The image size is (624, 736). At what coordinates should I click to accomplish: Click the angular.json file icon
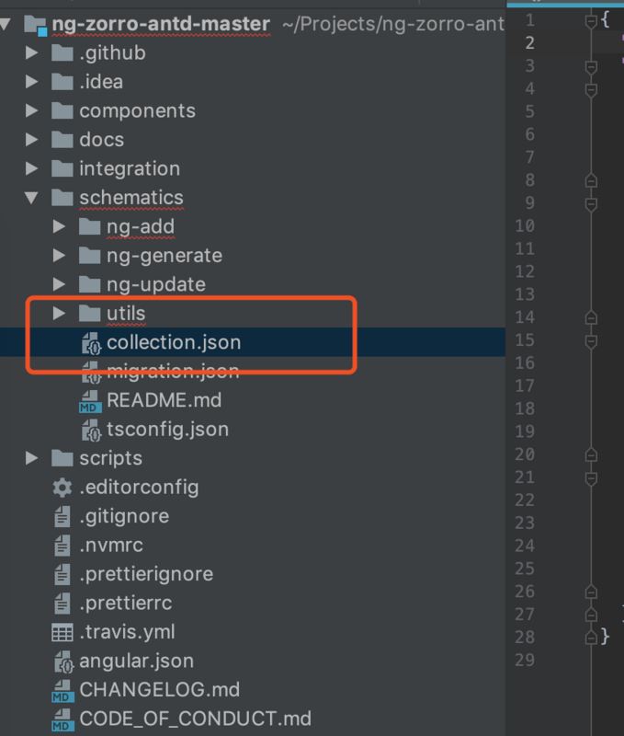[x=63, y=661]
